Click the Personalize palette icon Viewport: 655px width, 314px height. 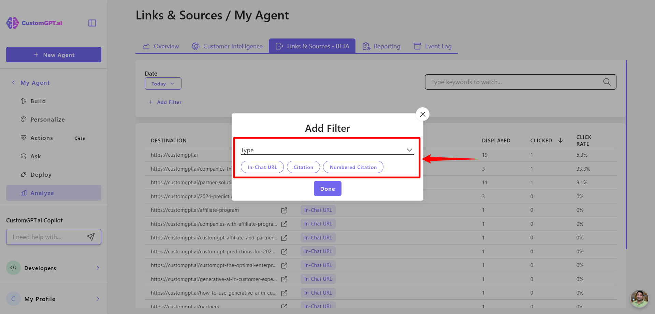click(24, 119)
